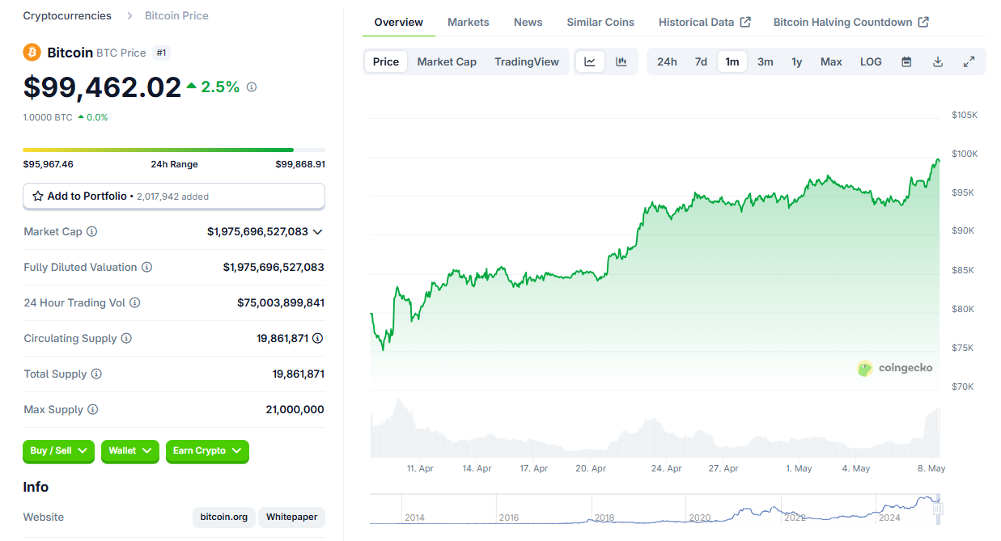Viewport: 1001px width, 541px height.
Task: Click the Fully Diluted Valuation info icon
Action: pyautogui.click(x=146, y=267)
